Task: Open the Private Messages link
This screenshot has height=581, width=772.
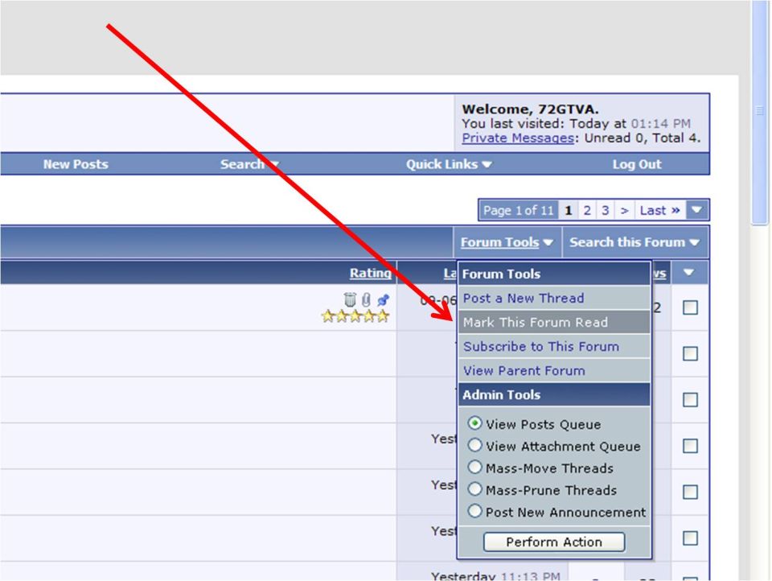Action: (517, 138)
